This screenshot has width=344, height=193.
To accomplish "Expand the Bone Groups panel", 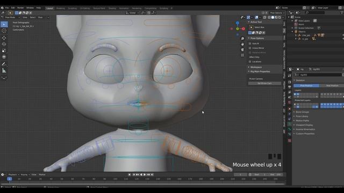I will [302, 112].
